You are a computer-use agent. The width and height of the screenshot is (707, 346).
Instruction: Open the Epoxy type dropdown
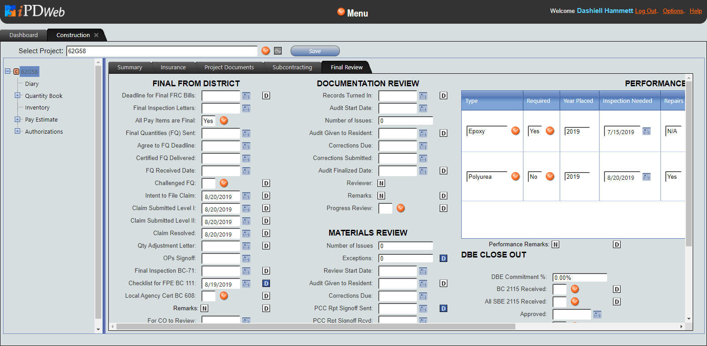click(x=515, y=131)
